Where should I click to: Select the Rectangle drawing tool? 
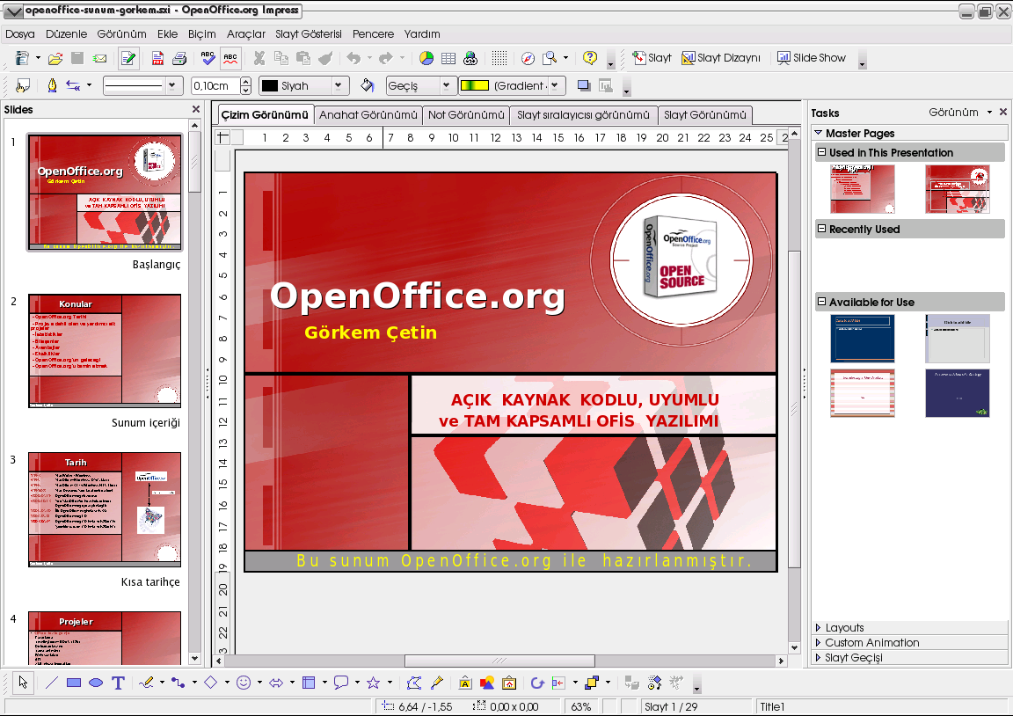coord(74,683)
